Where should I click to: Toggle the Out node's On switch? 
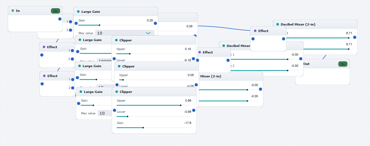pyautogui.click(x=343, y=64)
